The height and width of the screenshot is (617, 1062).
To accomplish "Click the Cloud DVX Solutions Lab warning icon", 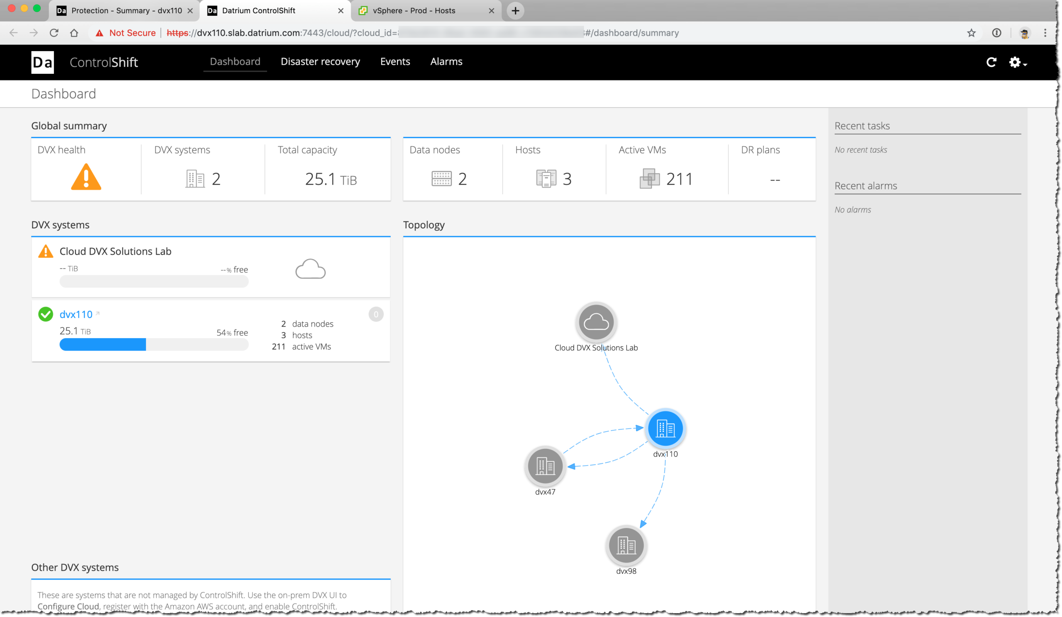I will (x=46, y=251).
